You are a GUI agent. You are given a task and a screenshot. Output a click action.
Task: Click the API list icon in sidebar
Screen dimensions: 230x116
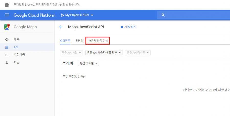click(7, 47)
